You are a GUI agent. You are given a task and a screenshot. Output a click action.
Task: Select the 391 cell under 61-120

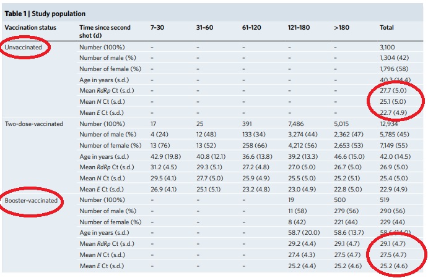coord(247,124)
